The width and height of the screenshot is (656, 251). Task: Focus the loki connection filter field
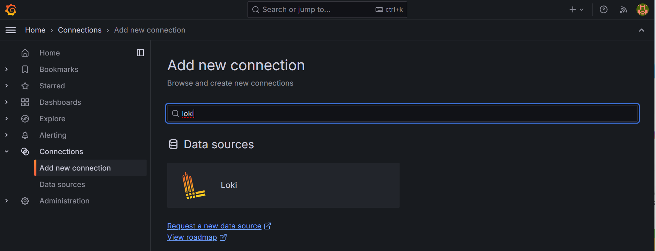point(402,113)
